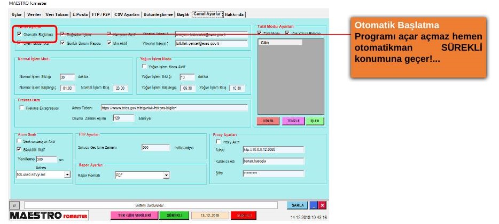Open the E-Posta tab
Viewport: 499px width, 224px height.
click(80, 14)
